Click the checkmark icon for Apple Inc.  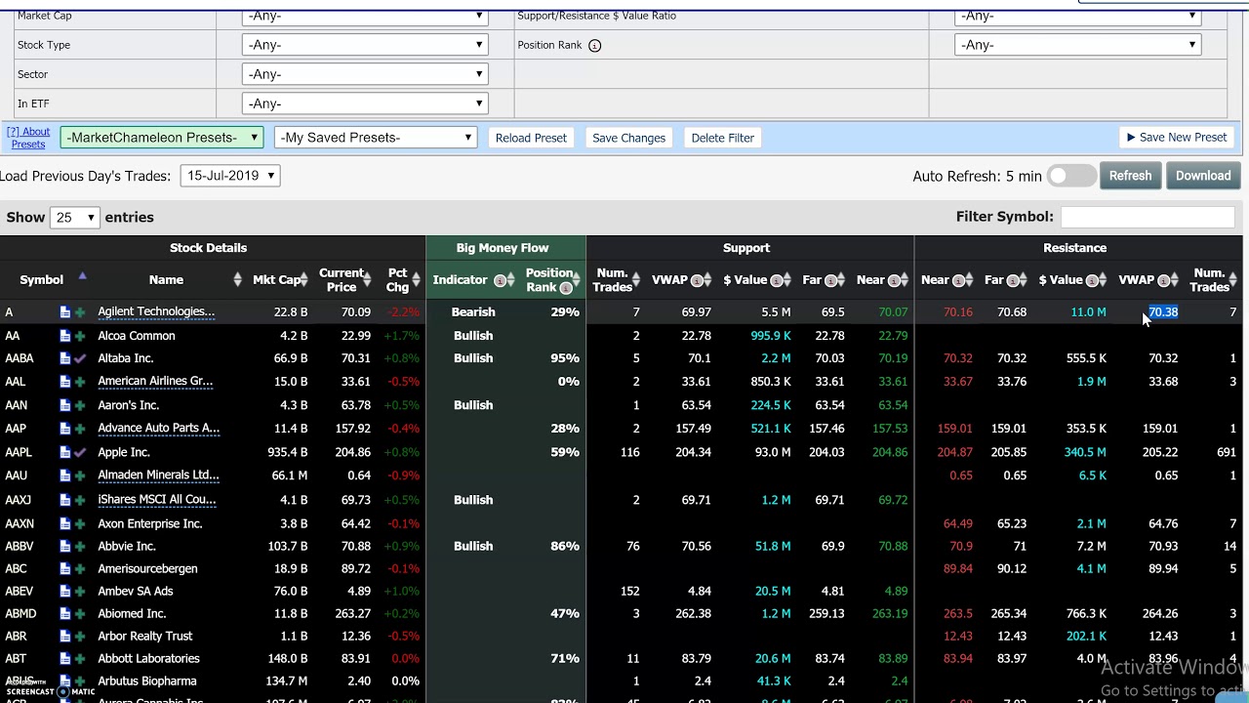[x=80, y=452]
